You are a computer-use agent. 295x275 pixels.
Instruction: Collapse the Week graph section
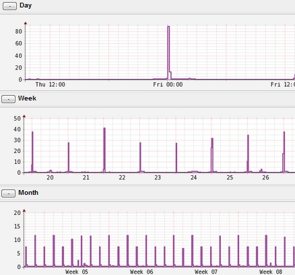pyautogui.click(x=8, y=99)
